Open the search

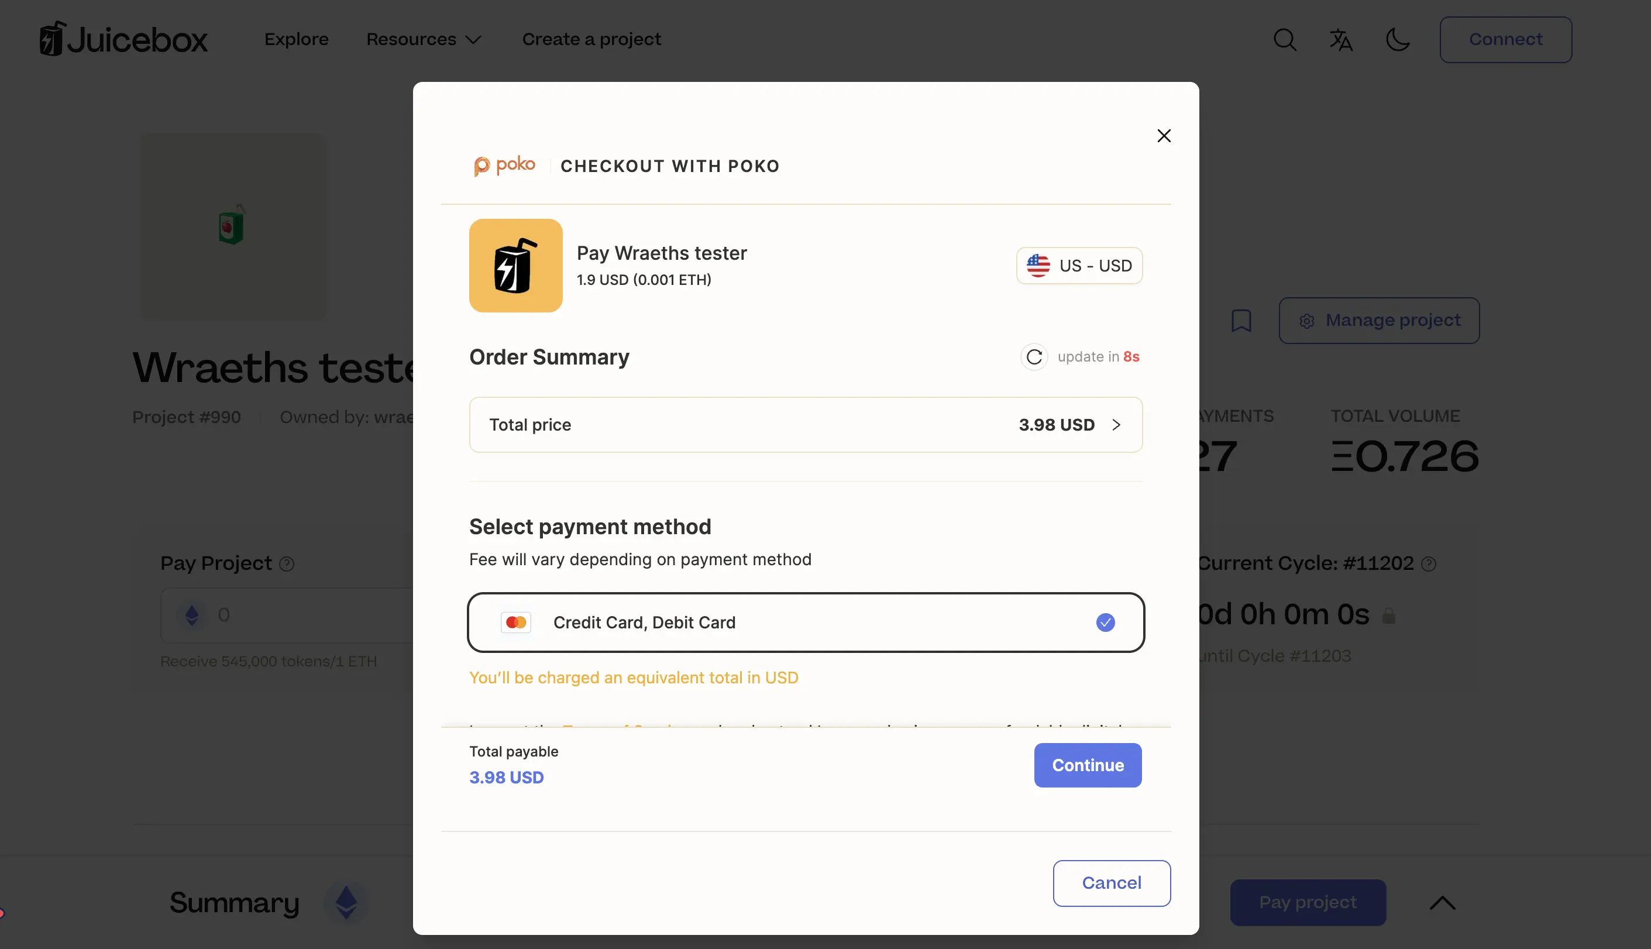[x=1284, y=39]
